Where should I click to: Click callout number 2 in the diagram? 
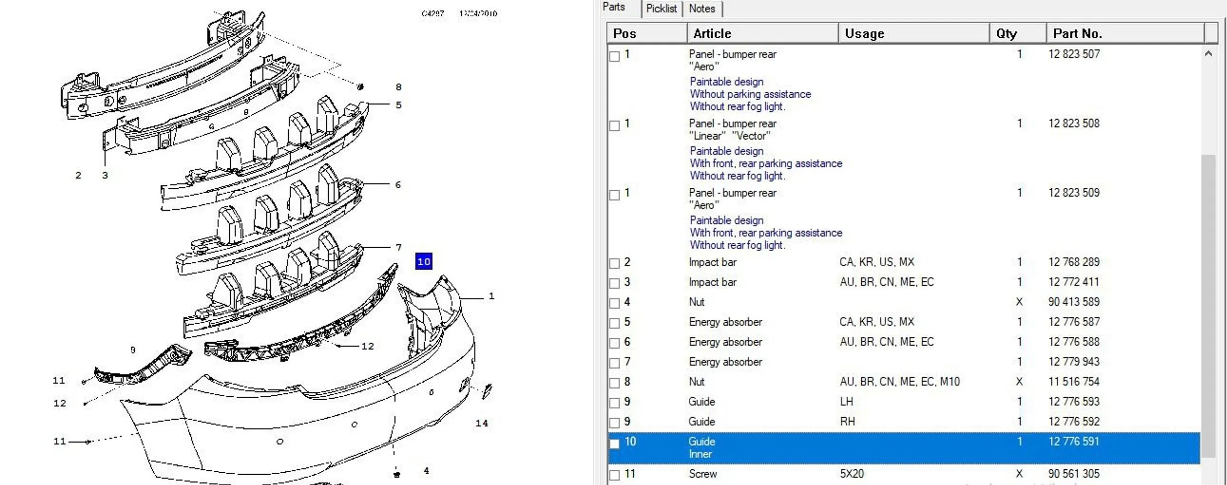78,175
